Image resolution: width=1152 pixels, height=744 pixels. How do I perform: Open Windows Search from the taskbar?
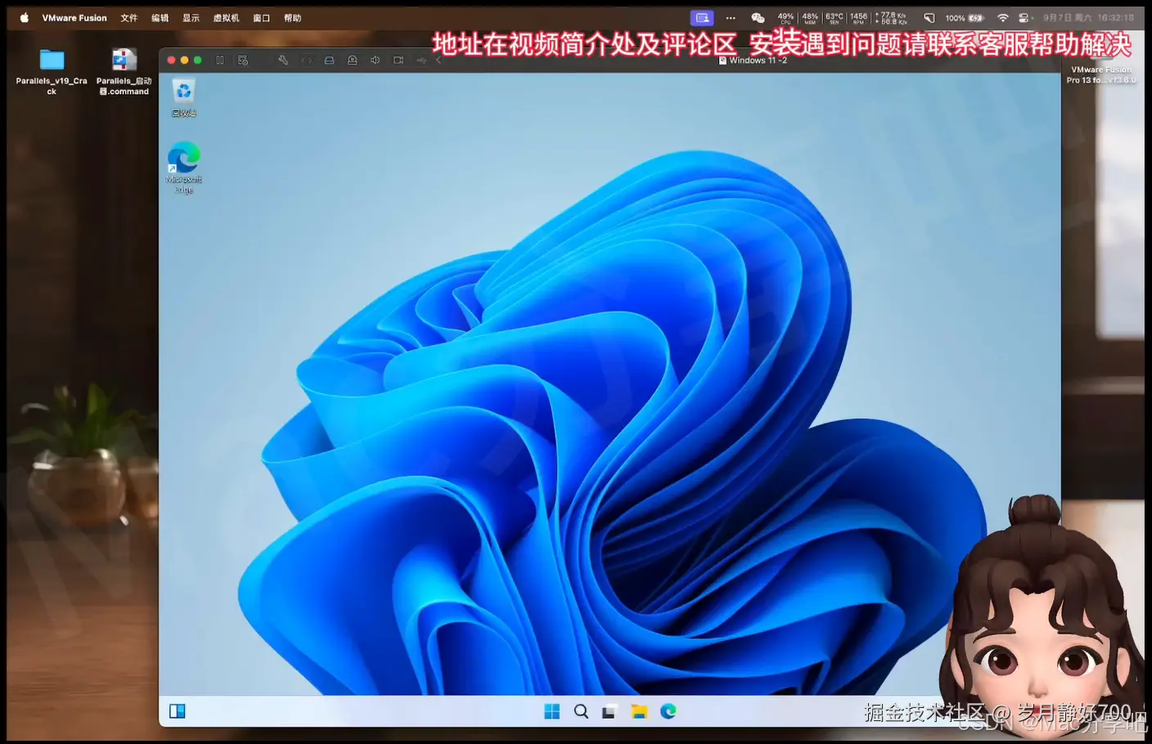581,711
